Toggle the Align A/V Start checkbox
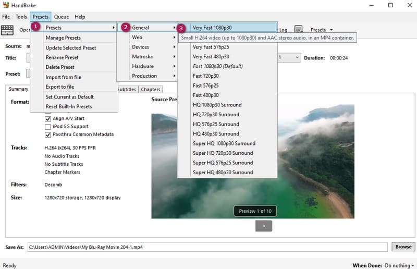Viewport: 417px width, 269px height. (48, 119)
